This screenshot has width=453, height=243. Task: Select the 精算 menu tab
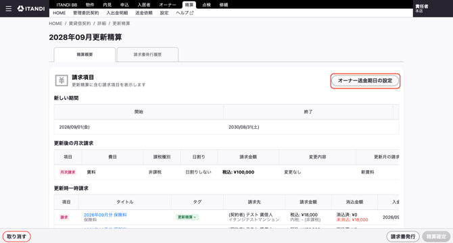(189, 5)
